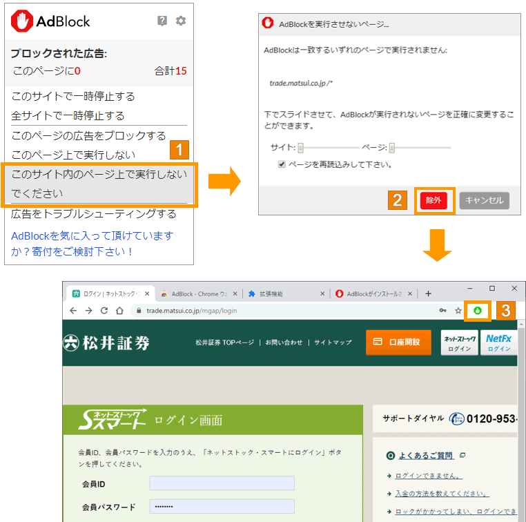526x522 pixels.
Task: Select 'このサイト内のページ上で実行しないでください' entry
Action: coord(99,184)
